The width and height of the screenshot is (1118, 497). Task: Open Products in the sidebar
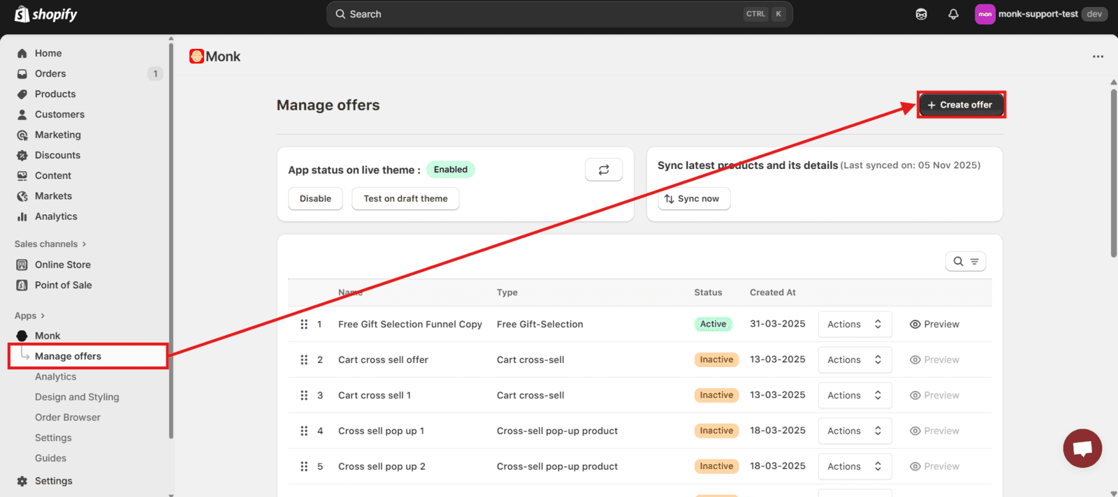[x=55, y=94]
